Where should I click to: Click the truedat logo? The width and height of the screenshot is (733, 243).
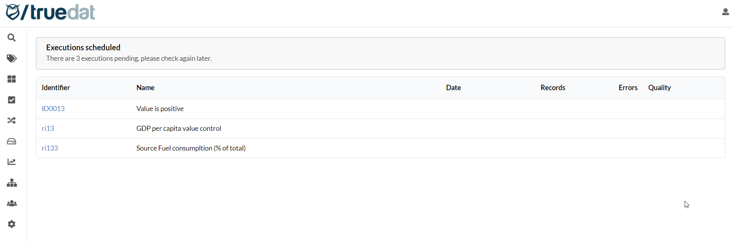51,12
